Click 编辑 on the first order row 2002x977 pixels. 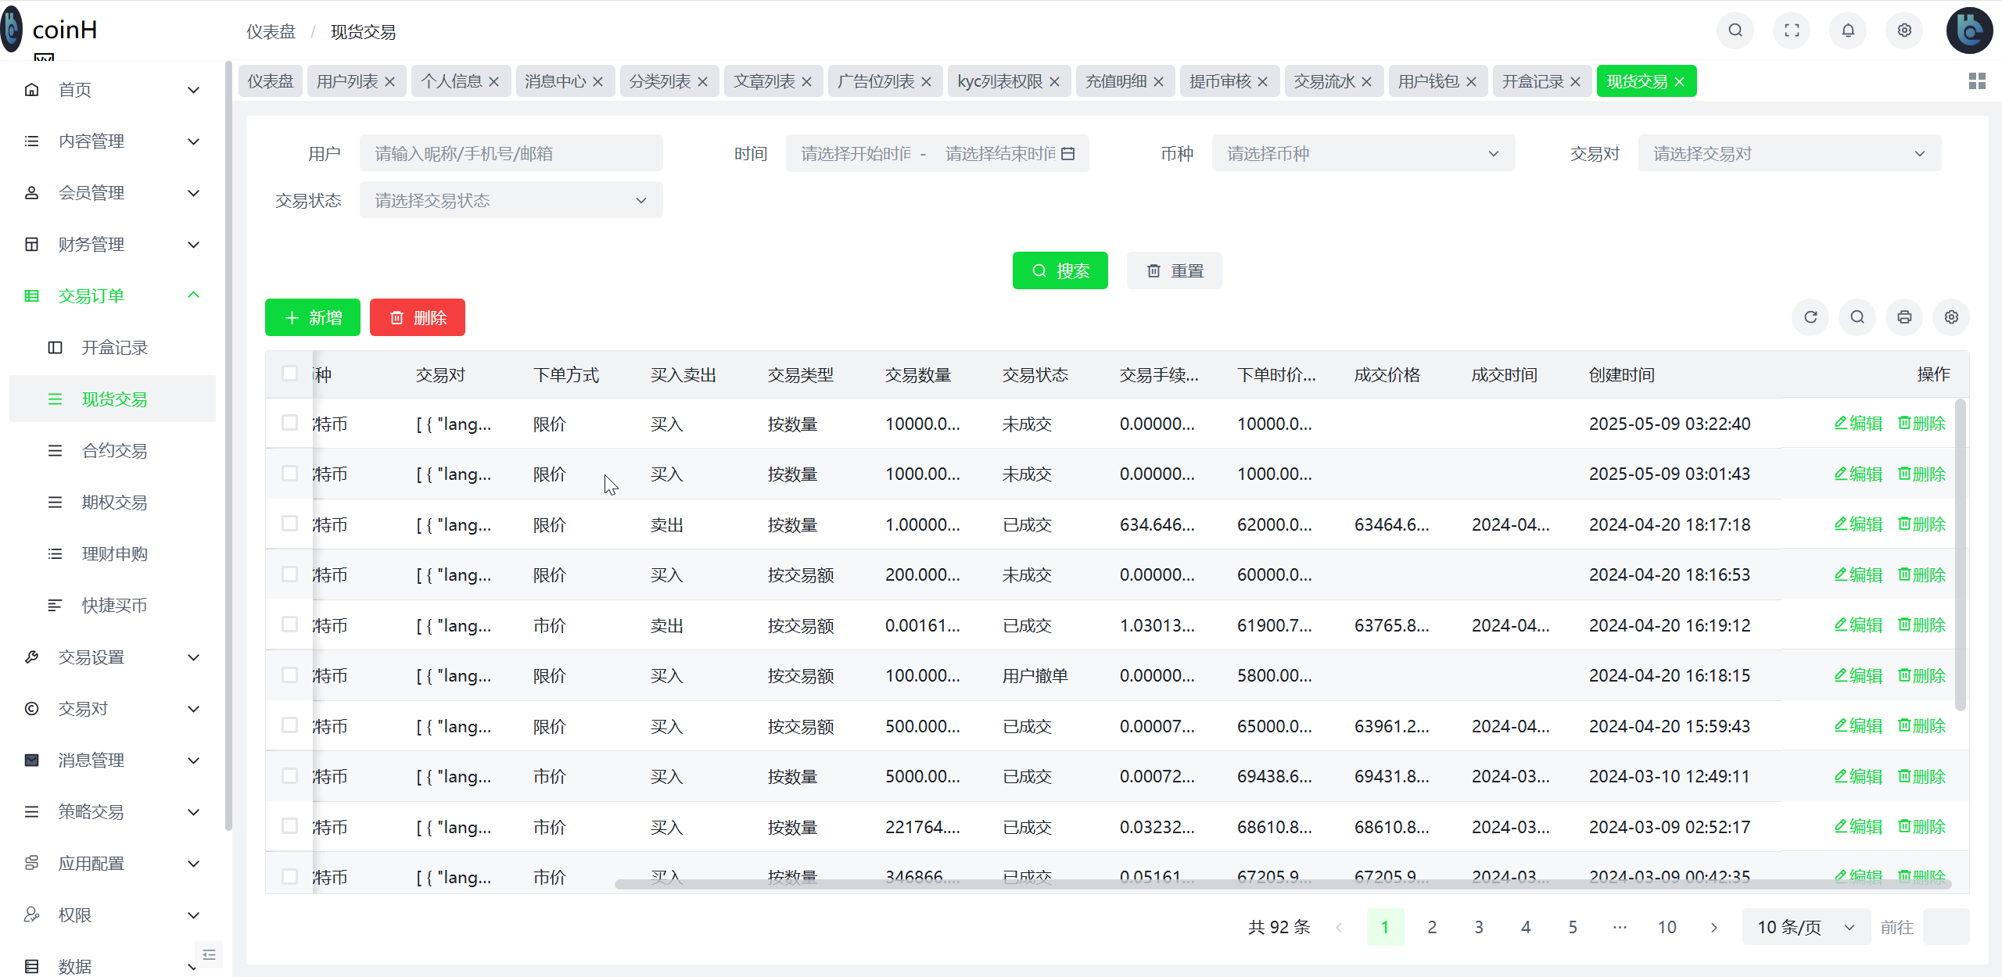[1858, 422]
